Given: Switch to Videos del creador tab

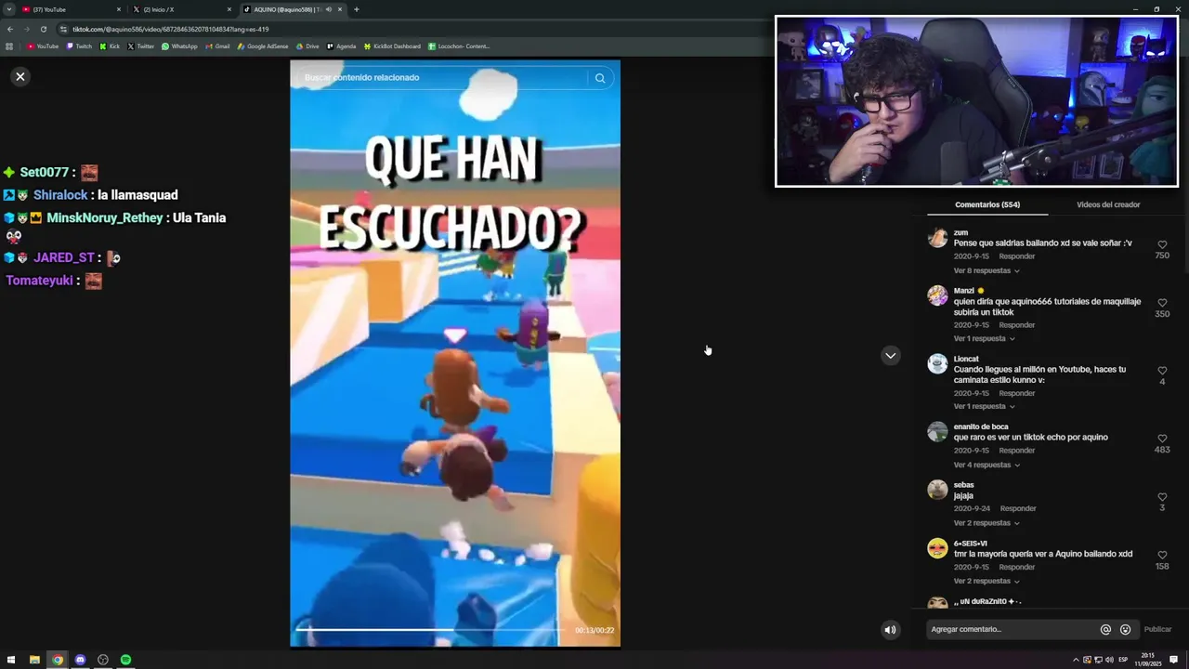Looking at the screenshot, I should (1108, 204).
